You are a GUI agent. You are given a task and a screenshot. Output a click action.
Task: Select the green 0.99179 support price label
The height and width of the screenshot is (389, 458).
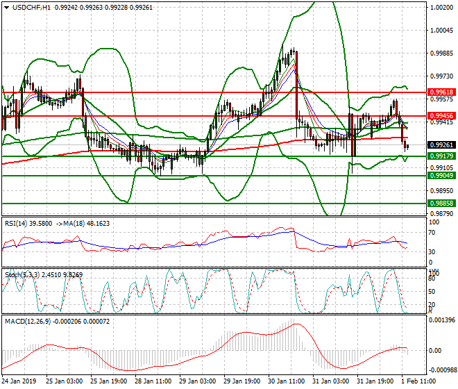click(x=441, y=156)
